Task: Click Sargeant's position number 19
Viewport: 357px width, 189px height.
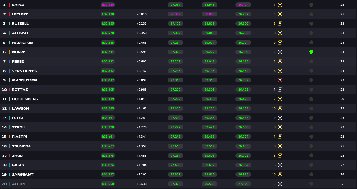Action: (x=4, y=174)
